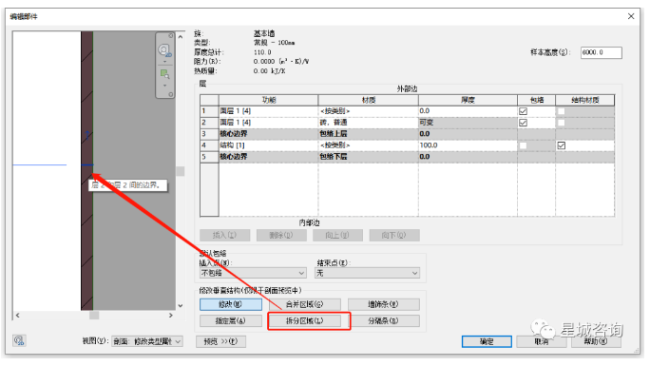Click the 取消 button
Image resolution: width=650 pixels, height=366 pixels.
coord(542,341)
